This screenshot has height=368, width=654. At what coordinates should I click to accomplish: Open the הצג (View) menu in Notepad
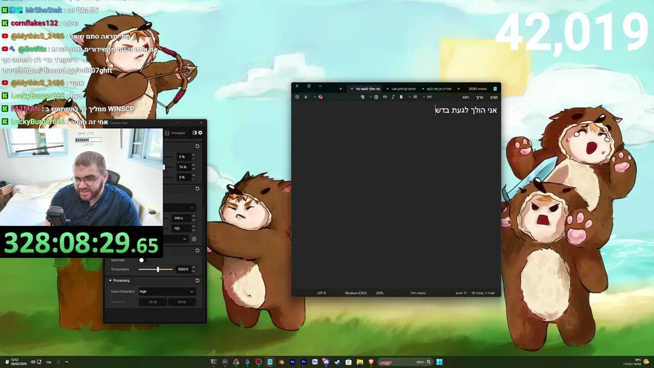pos(465,97)
